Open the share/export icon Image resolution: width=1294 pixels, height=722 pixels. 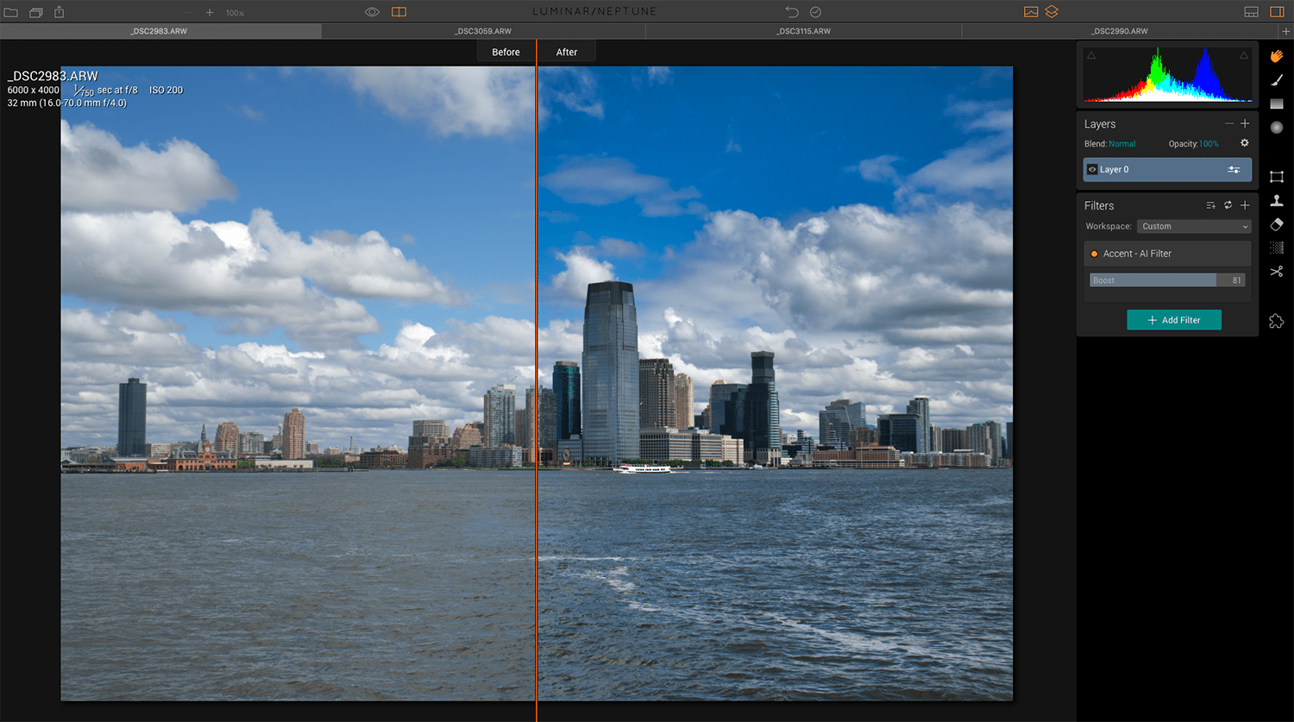coord(60,12)
